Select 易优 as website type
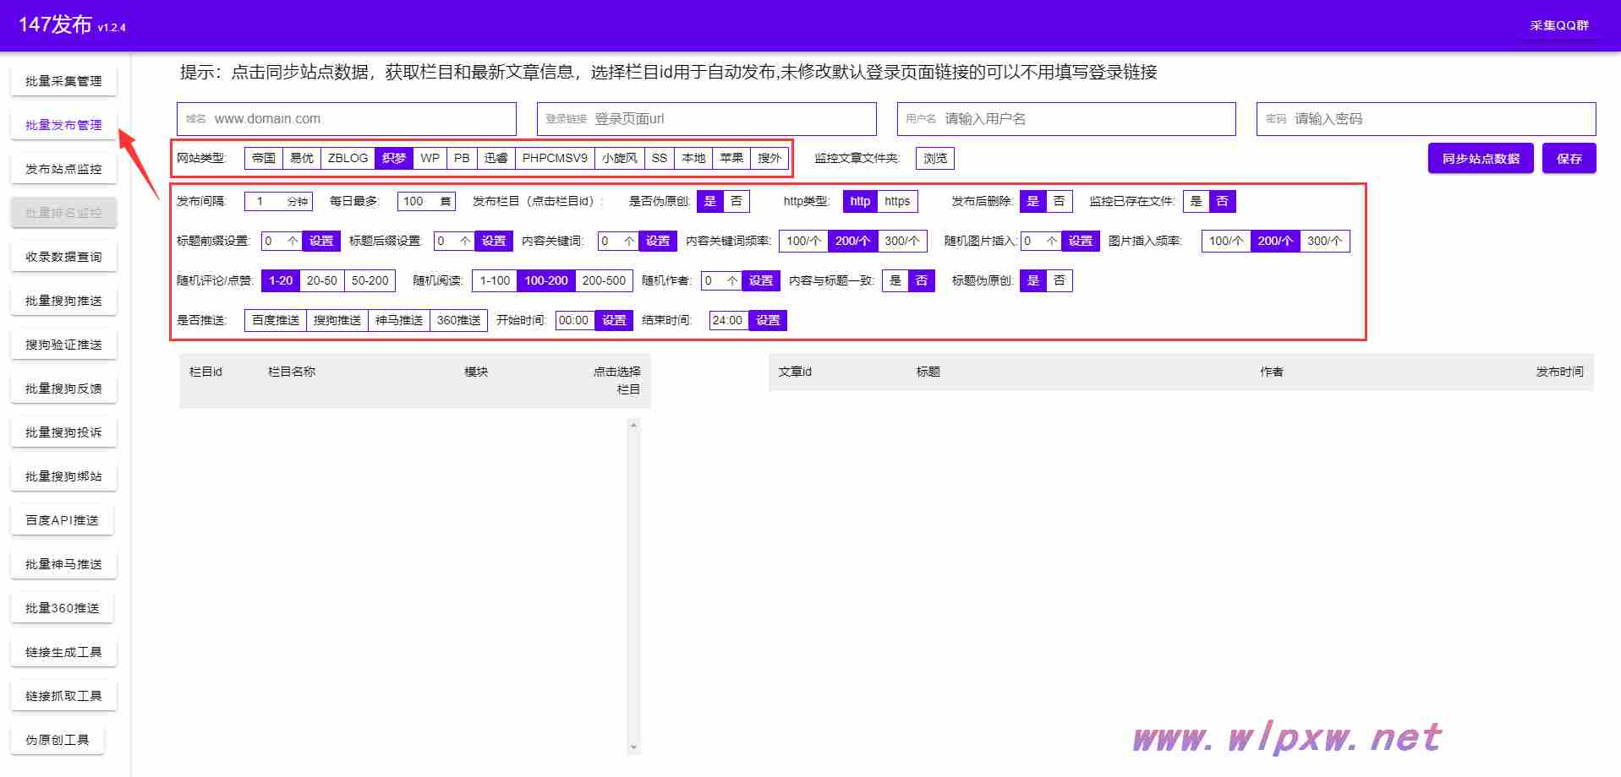The width and height of the screenshot is (1621, 777). click(302, 158)
